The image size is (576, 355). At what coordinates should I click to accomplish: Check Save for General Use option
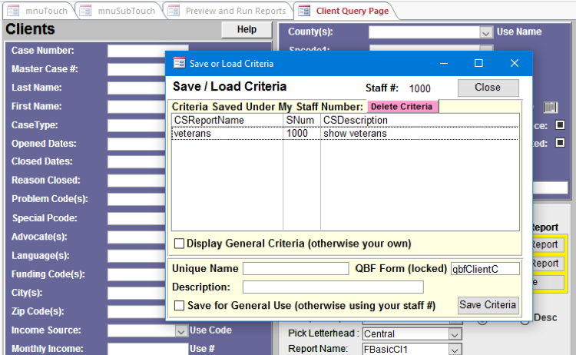179,306
